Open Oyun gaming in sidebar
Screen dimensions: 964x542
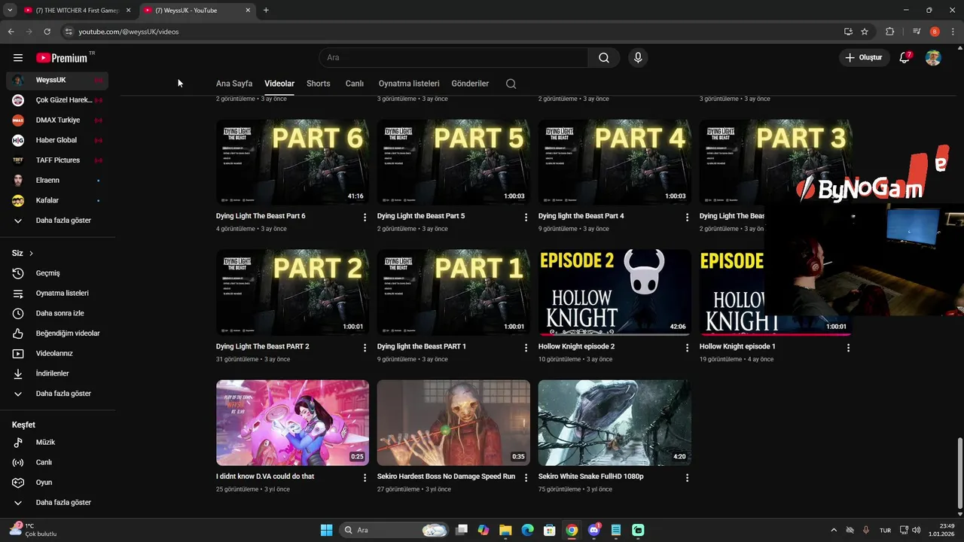coord(57,483)
